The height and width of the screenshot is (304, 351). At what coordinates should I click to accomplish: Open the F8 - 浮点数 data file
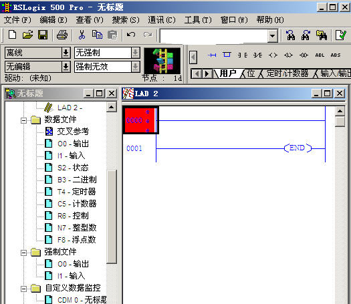pyautogui.click(x=70, y=240)
